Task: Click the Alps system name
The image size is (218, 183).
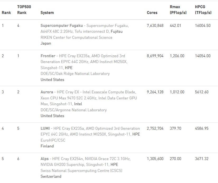Action: click(45, 159)
